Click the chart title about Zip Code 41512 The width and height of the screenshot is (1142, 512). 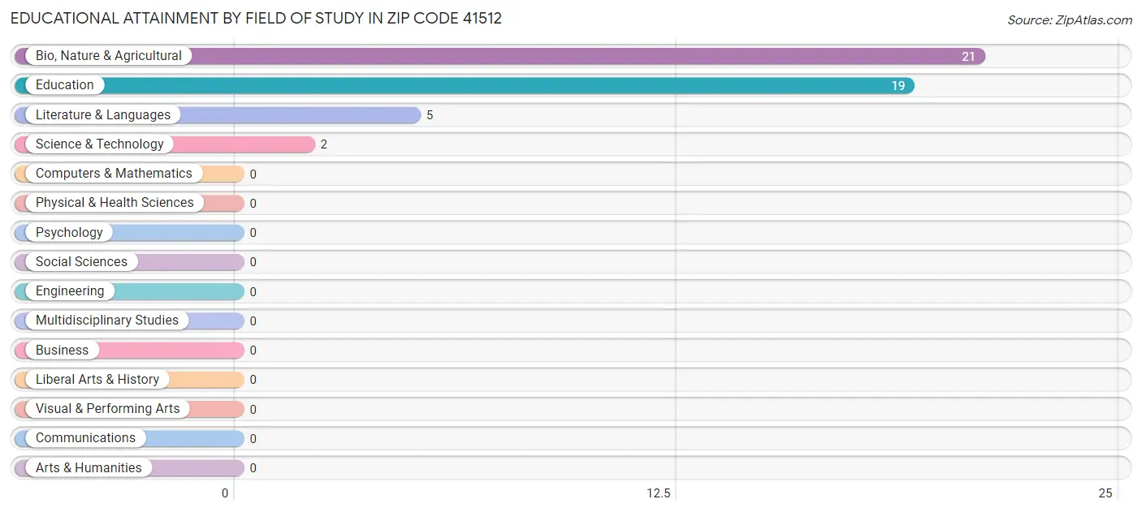pyautogui.click(x=256, y=19)
